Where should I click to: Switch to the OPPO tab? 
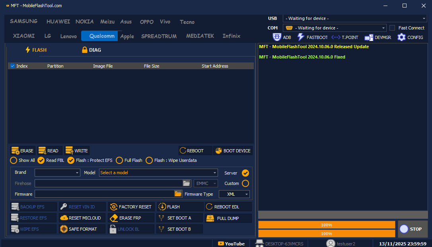146,22
